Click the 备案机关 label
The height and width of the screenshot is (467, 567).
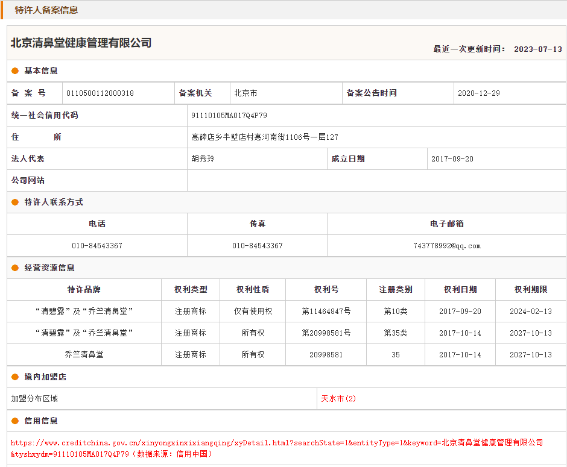point(195,93)
